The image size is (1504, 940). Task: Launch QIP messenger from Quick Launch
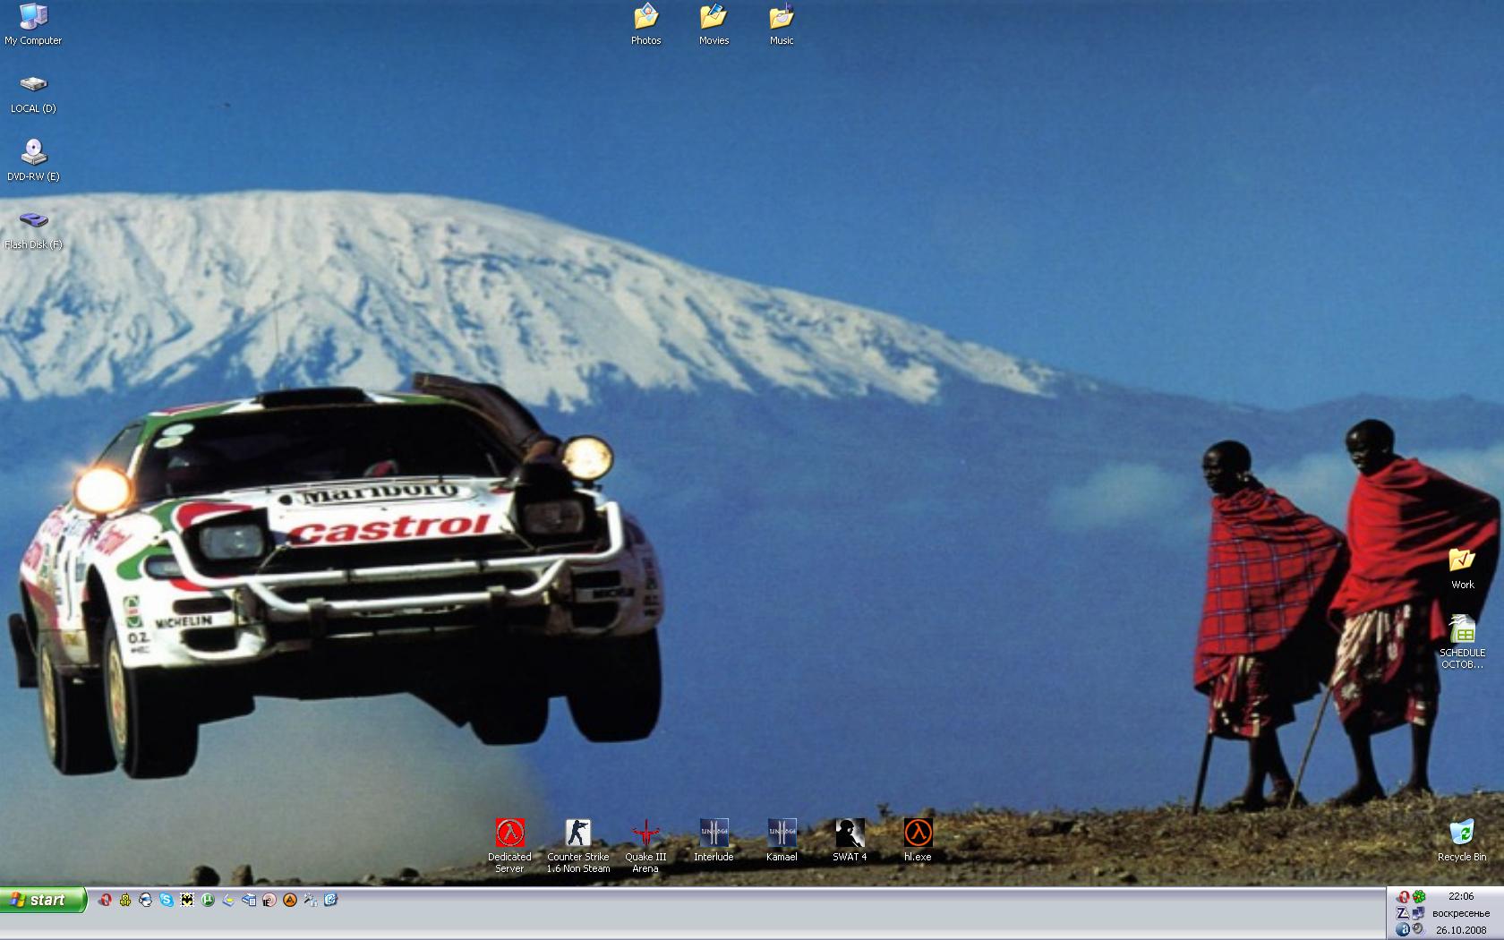(x=125, y=900)
